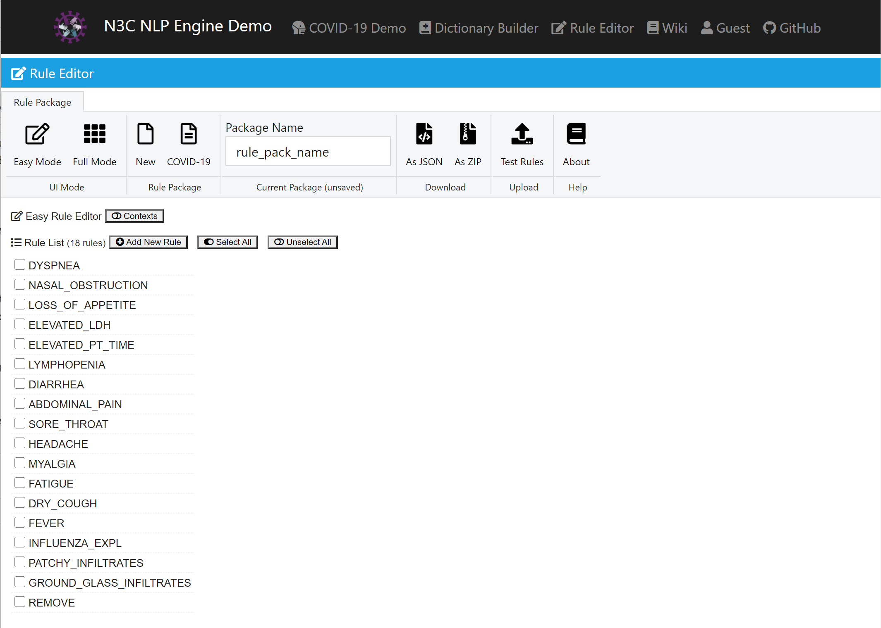Download package As ZIP
881x628 pixels.
click(468, 134)
